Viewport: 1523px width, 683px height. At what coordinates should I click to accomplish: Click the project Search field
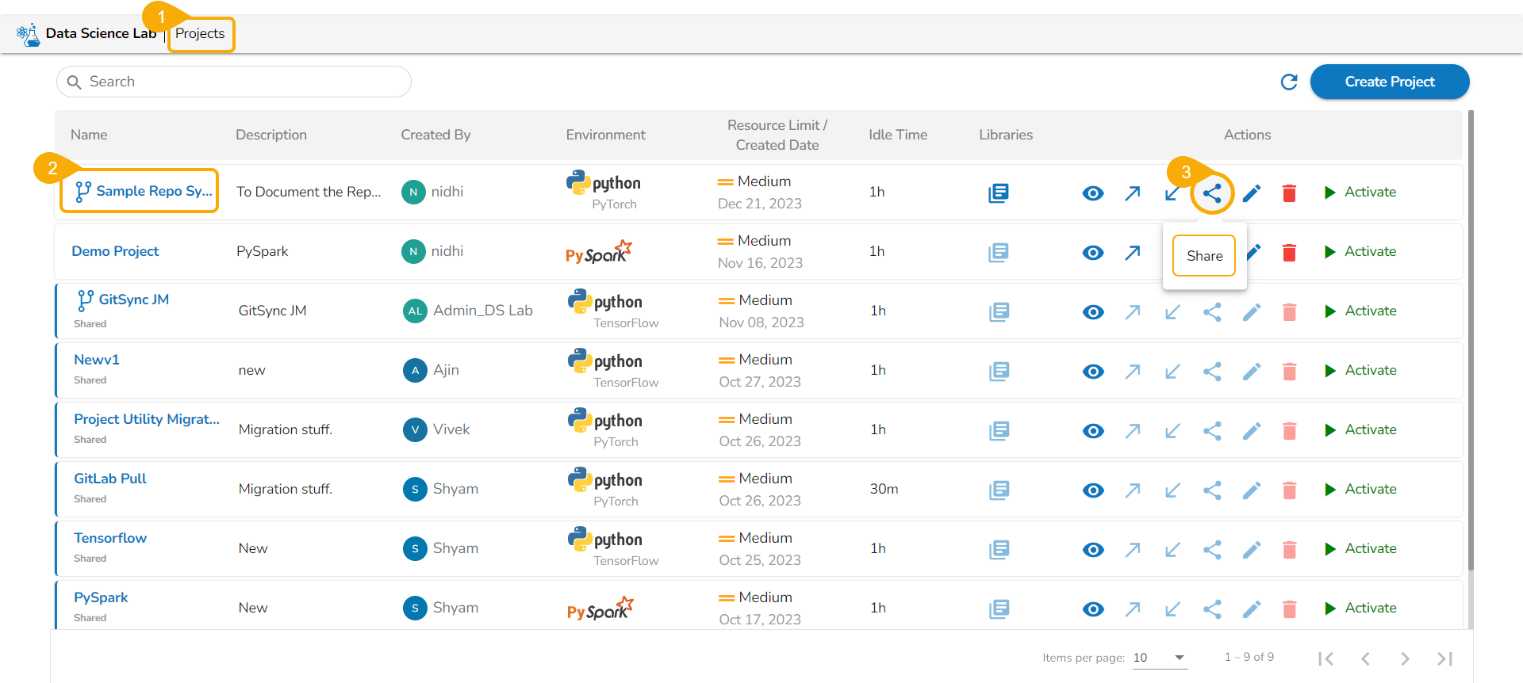coord(234,82)
